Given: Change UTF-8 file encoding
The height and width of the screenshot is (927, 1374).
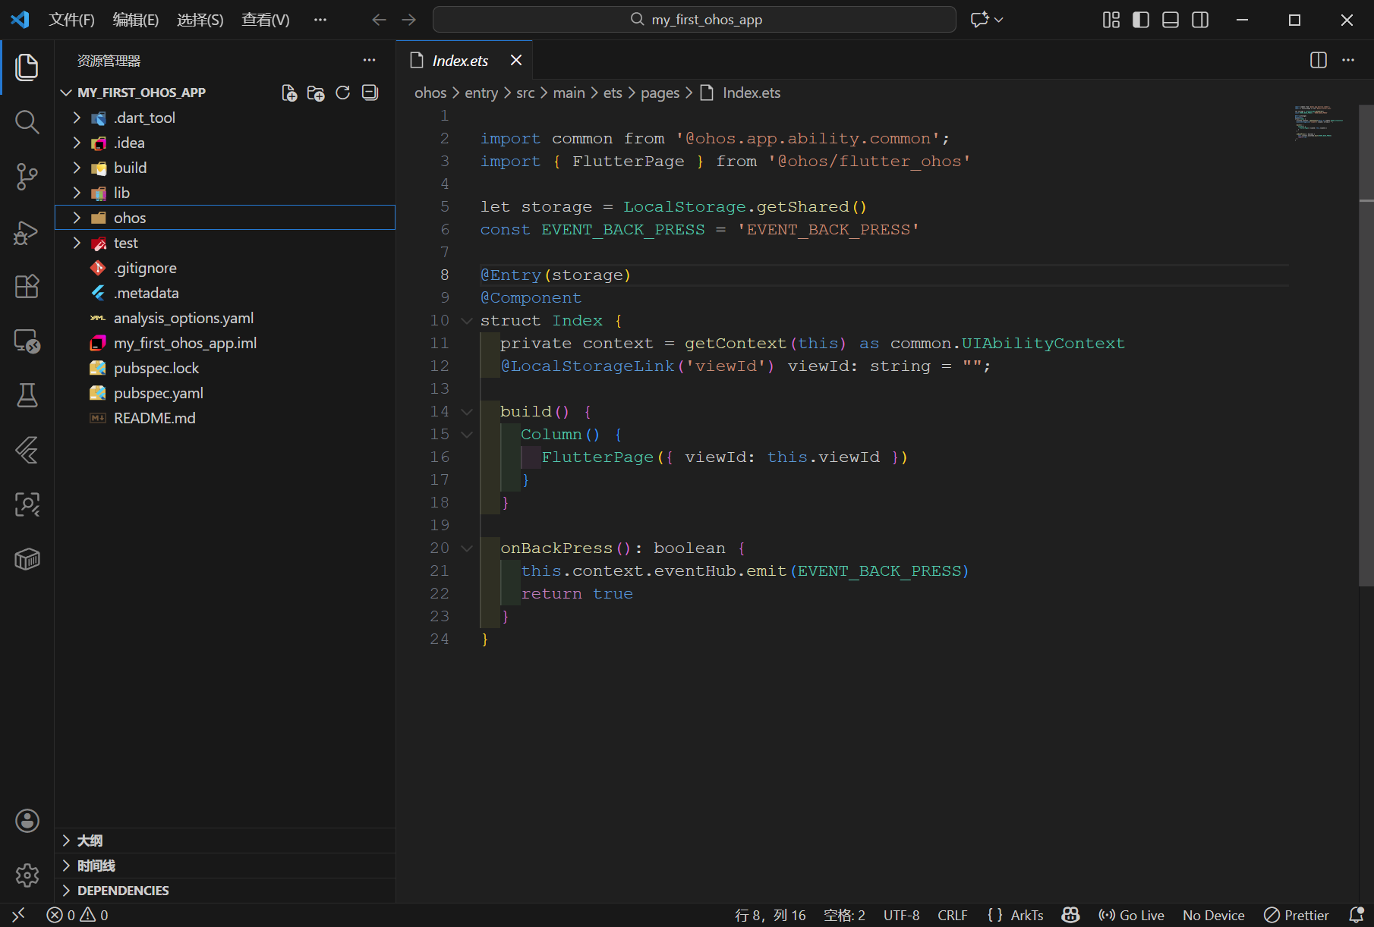Looking at the screenshot, I should pyautogui.click(x=902, y=915).
